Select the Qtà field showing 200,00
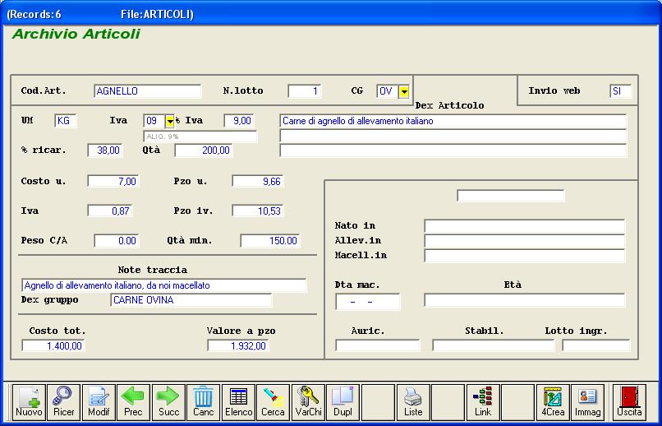The width and height of the screenshot is (662, 426). (204, 150)
